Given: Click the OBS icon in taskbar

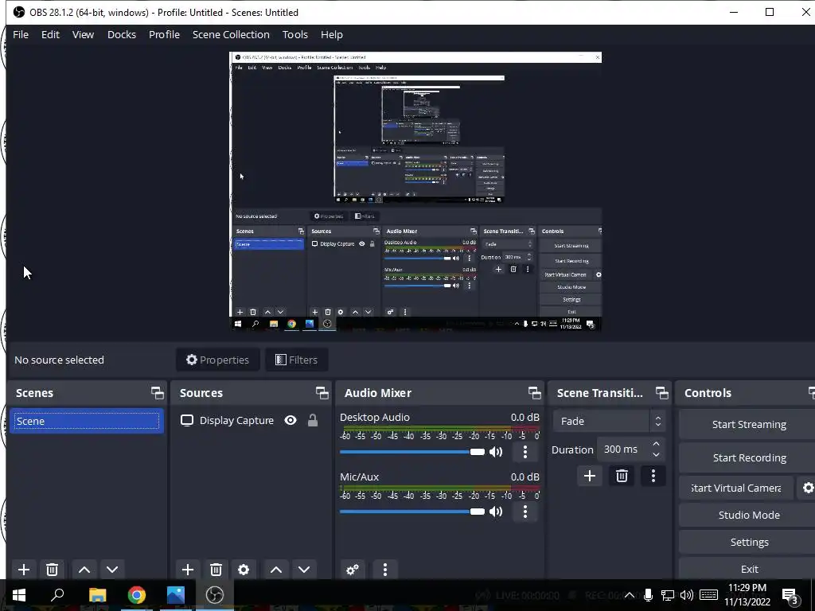Looking at the screenshot, I should (215, 595).
